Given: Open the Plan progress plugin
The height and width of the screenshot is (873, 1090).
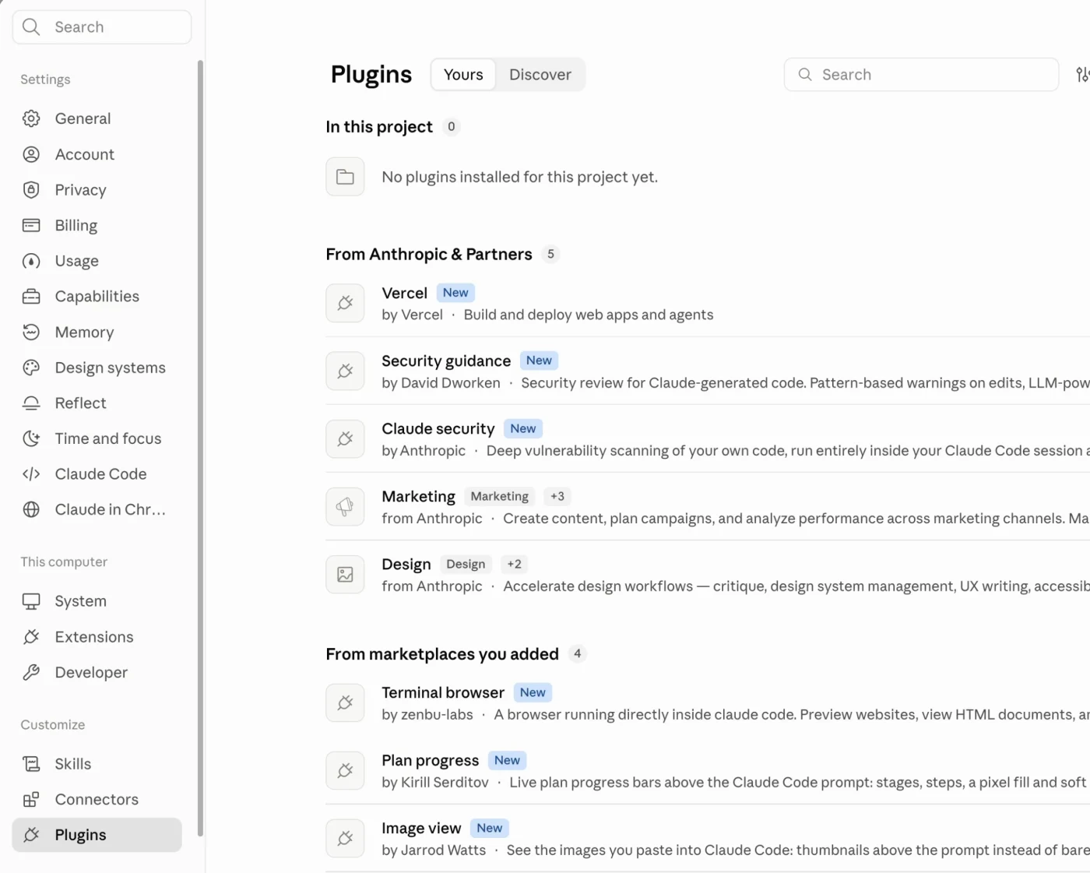Looking at the screenshot, I should click(708, 771).
